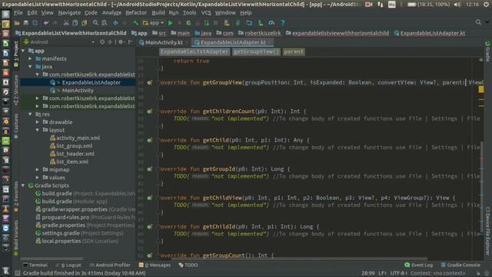Screen dimensions: 492x277
Task: Open the Build menu
Action: pos(158,13)
